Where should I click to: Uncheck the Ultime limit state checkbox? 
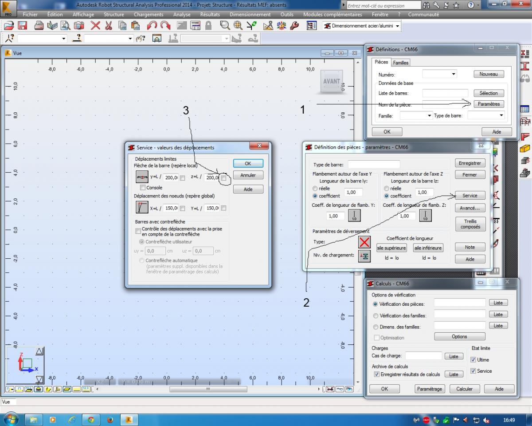[x=473, y=360]
